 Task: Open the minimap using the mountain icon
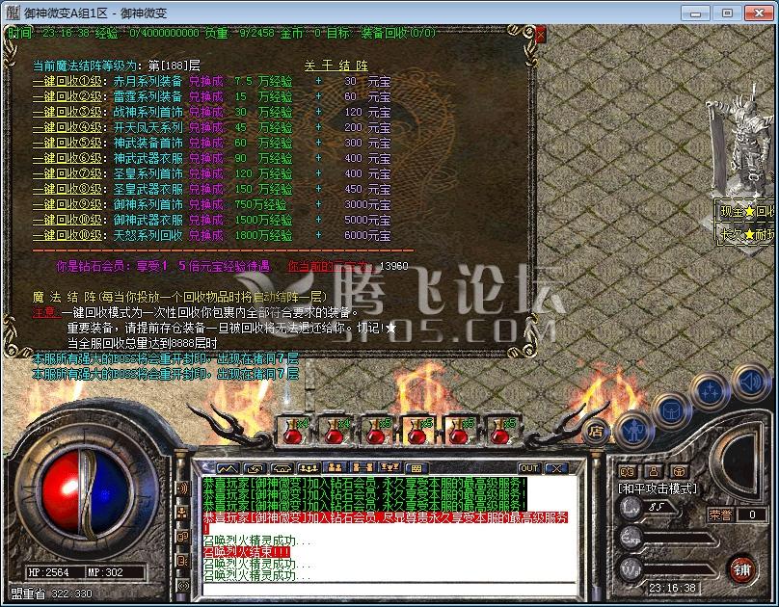click(228, 468)
